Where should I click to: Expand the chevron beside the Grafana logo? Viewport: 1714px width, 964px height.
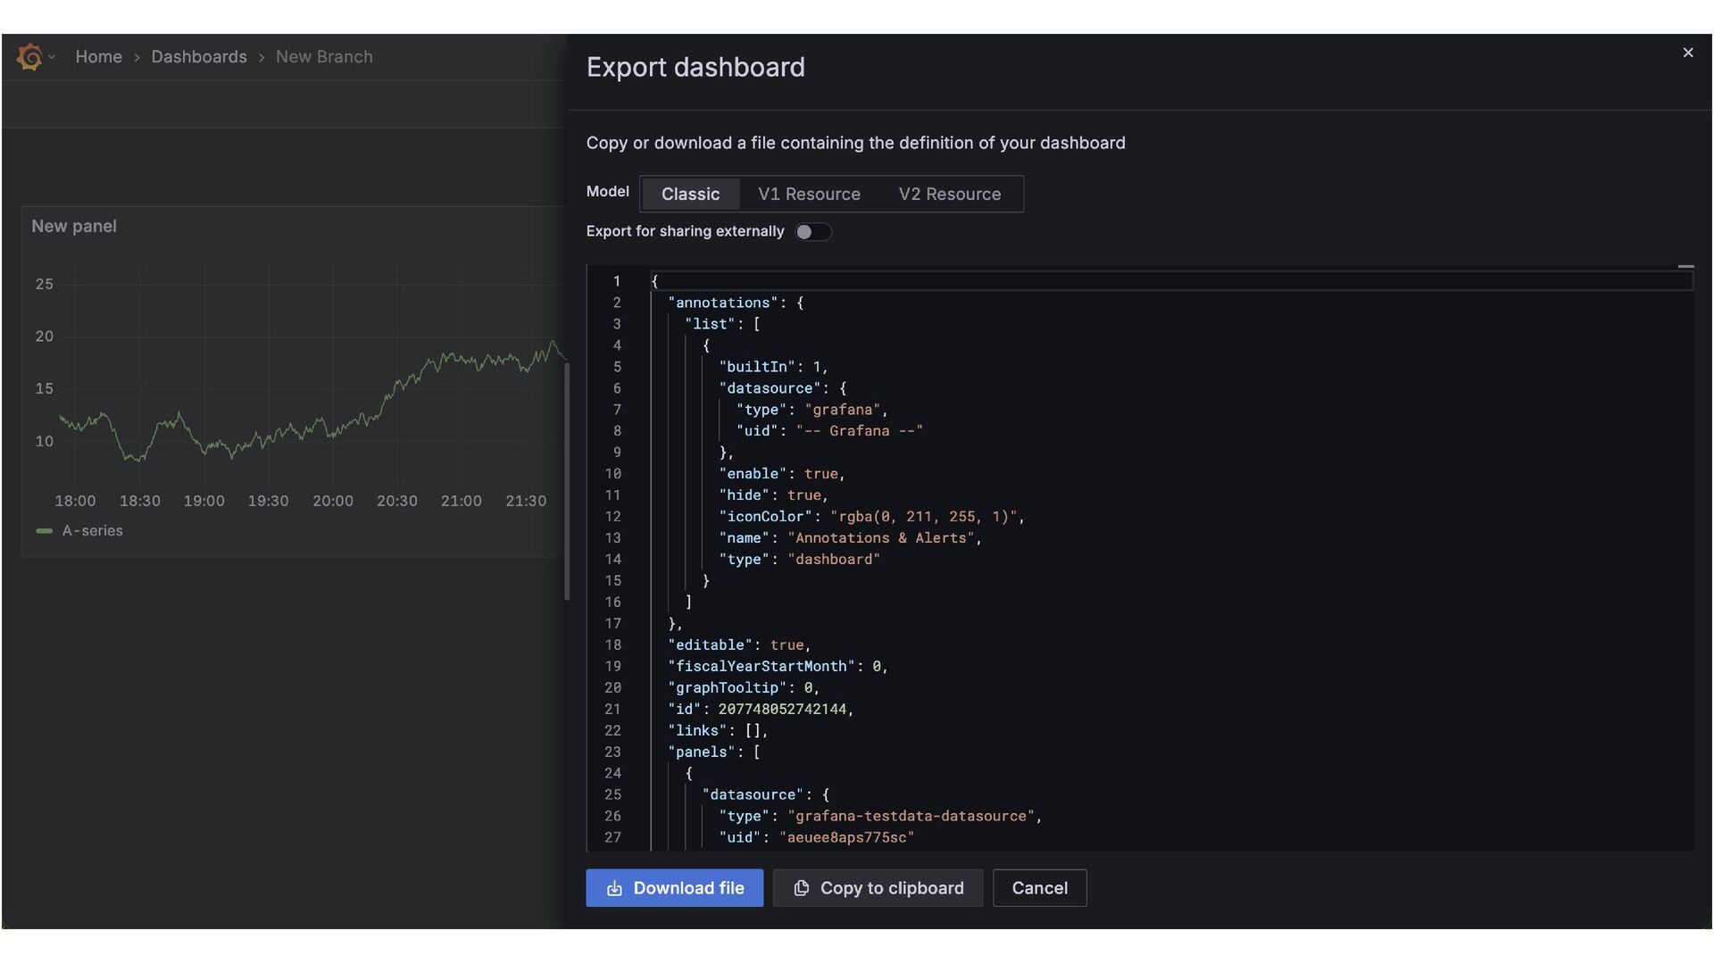52,57
